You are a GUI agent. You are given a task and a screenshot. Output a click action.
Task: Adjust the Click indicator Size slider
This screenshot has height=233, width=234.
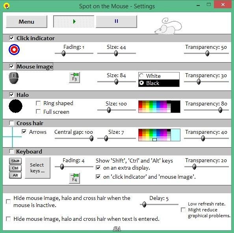(x=116, y=53)
